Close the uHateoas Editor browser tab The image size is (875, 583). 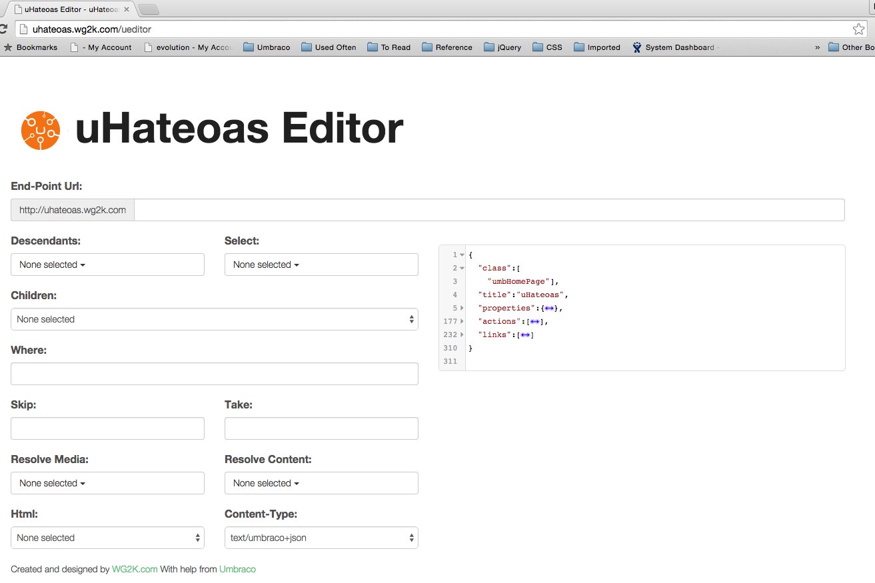127,9
